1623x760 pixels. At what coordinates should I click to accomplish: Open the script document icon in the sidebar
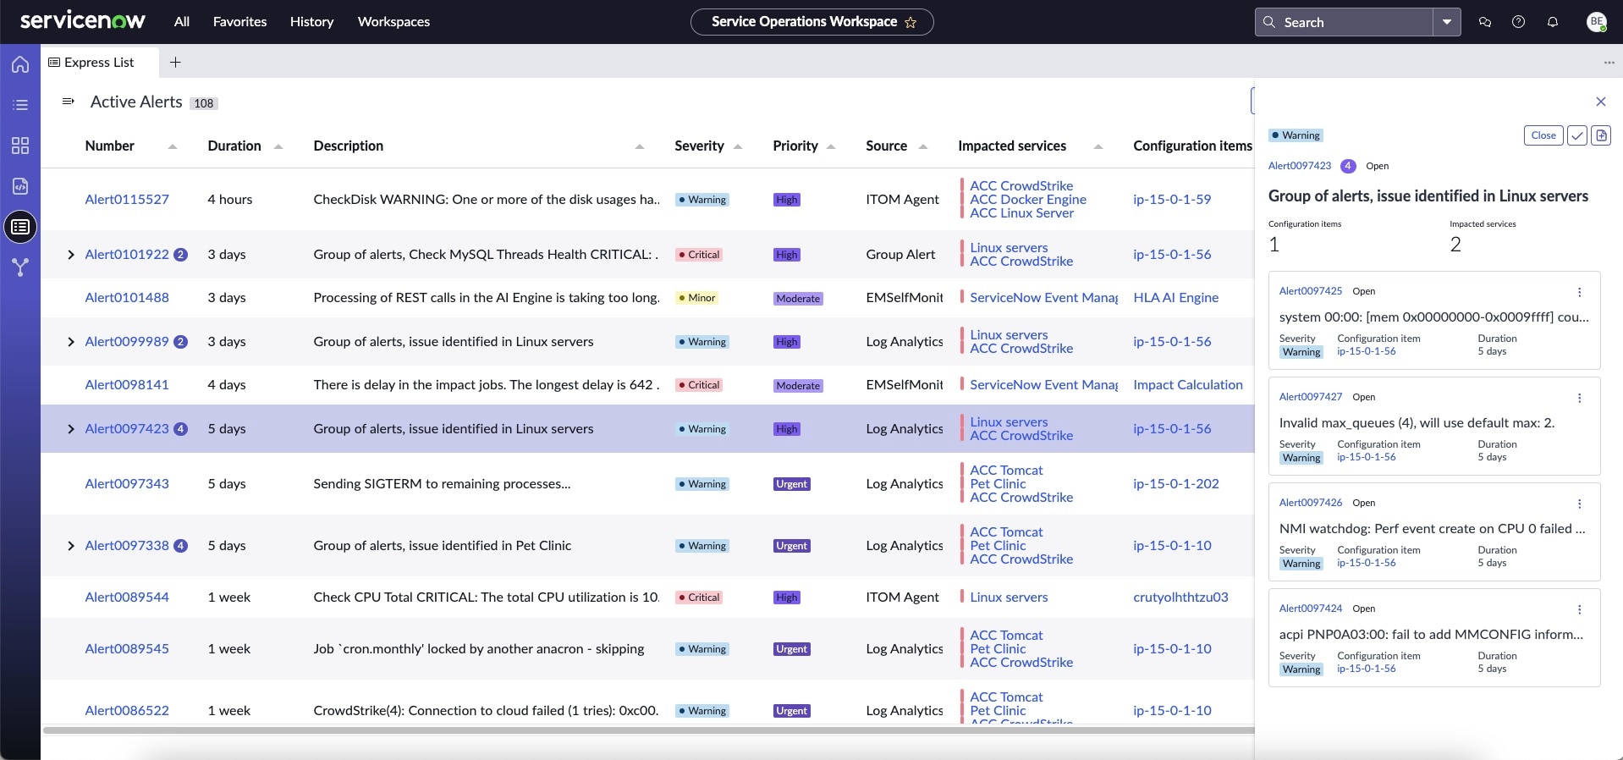[x=20, y=186]
